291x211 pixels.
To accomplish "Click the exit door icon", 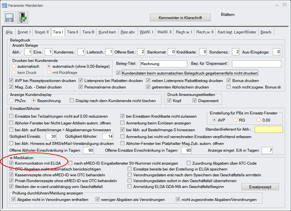I will tap(23, 17).
